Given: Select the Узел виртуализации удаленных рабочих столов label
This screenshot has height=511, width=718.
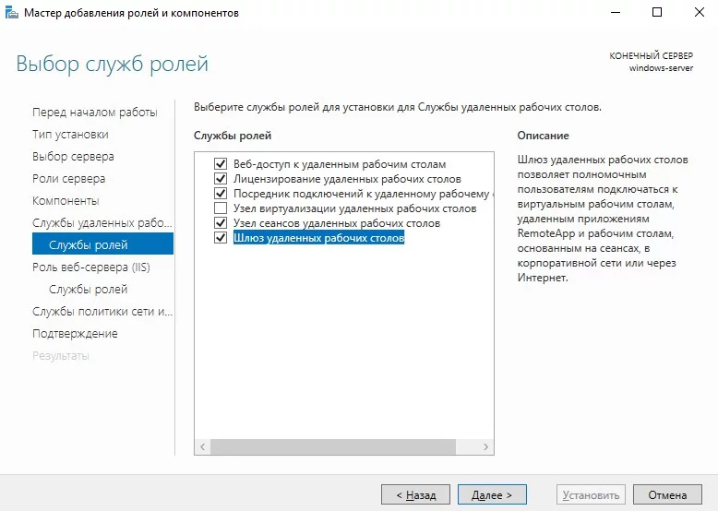Looking at the screenshot, I should (355, 208).
